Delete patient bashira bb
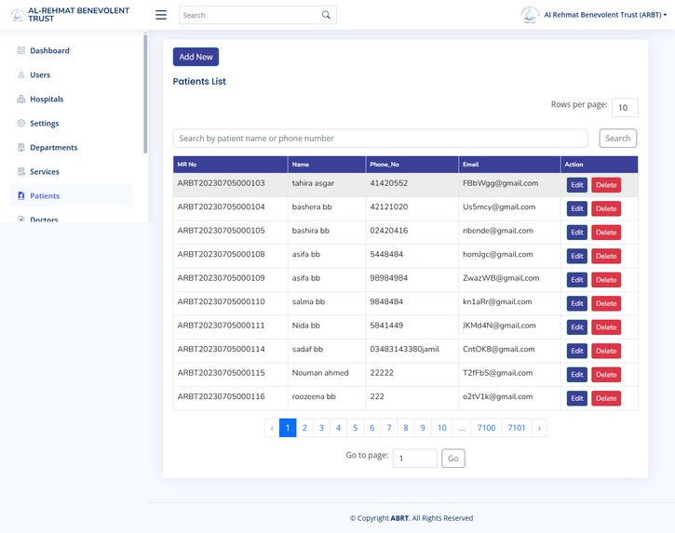 [x=606, y=233]
